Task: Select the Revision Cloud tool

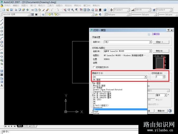Action: coord(2,46)
